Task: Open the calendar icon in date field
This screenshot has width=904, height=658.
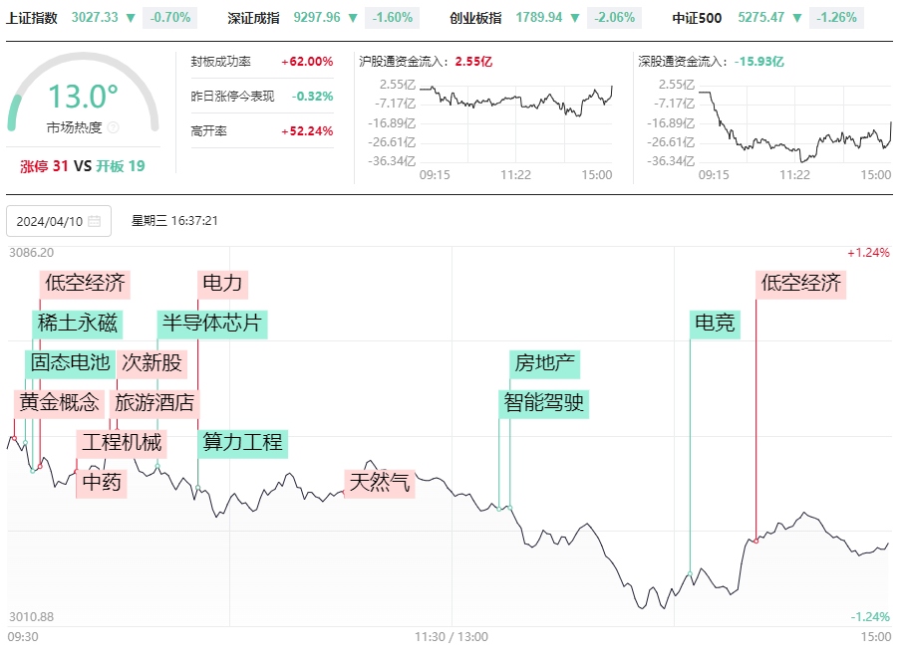Action: 95,221
